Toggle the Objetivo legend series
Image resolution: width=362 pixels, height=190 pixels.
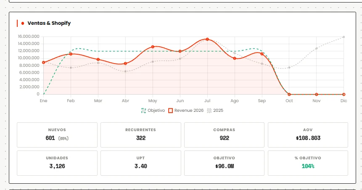(153, 111)
